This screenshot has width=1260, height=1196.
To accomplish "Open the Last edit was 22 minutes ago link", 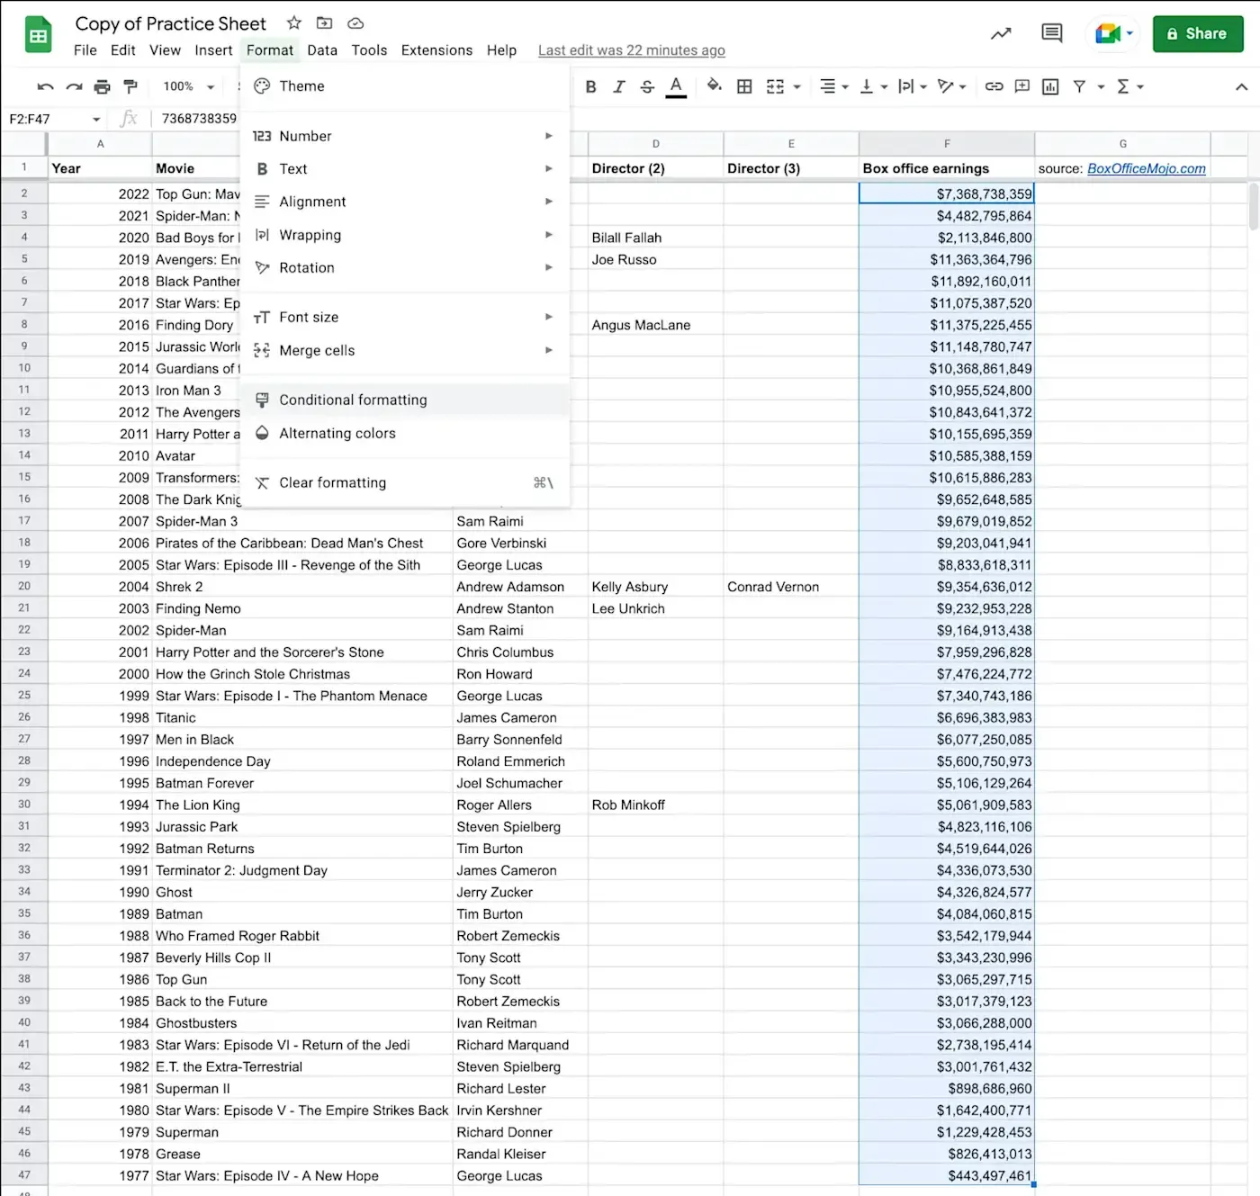I will pyautogui.click(x=632, y=50).
